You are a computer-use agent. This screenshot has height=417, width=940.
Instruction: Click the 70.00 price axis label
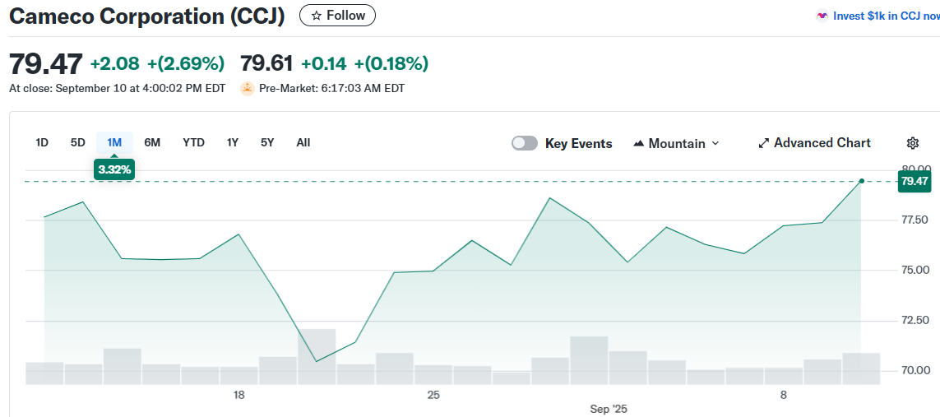pos(915,370)
